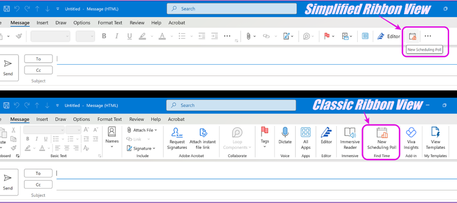Click the font color button in the Simplified ribbon
Viewport: 457px width, 203px height.
coord(162,36)
